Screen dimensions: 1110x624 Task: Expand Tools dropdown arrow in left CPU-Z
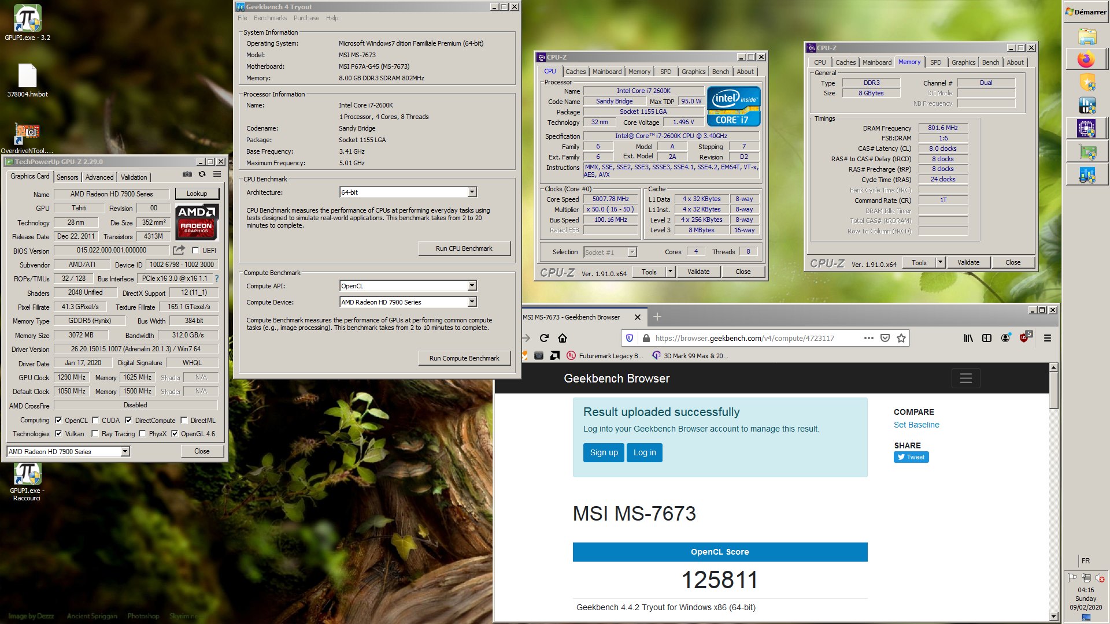pos(670,272)
